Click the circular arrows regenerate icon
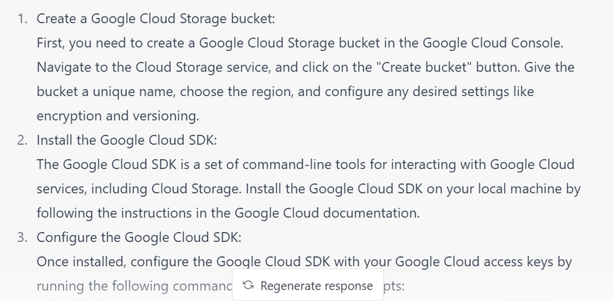 tap(248, 286)
